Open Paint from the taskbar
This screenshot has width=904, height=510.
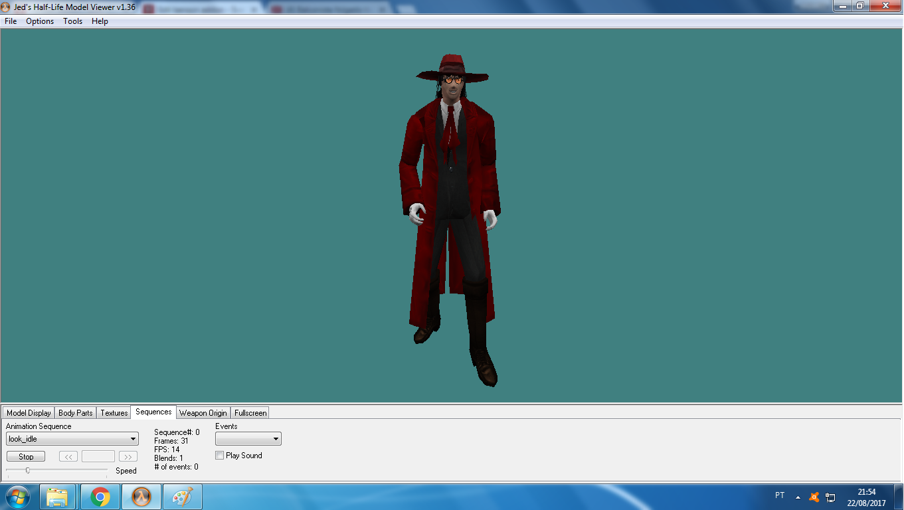182,497
